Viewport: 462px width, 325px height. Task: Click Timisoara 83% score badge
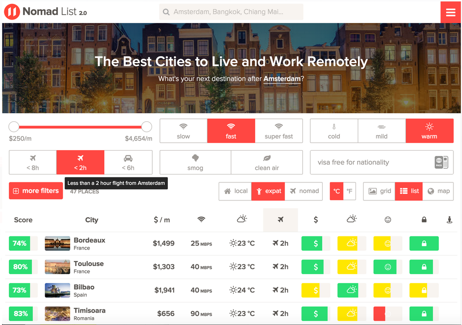tap(23, 314)
